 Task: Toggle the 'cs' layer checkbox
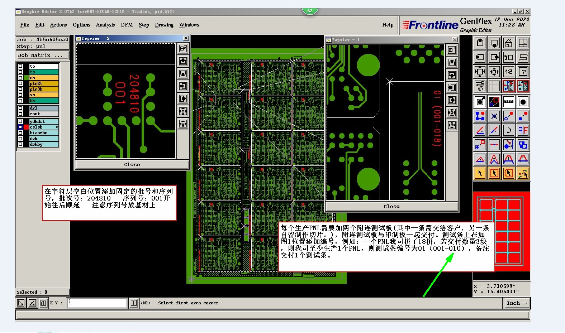[20, 78]
